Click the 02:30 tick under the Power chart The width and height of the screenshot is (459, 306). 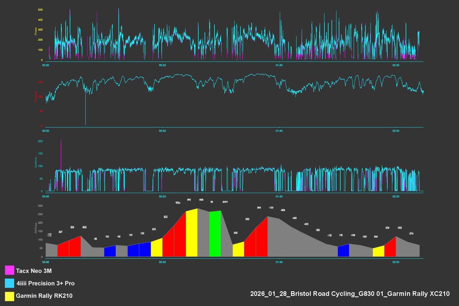coord(396,65)
